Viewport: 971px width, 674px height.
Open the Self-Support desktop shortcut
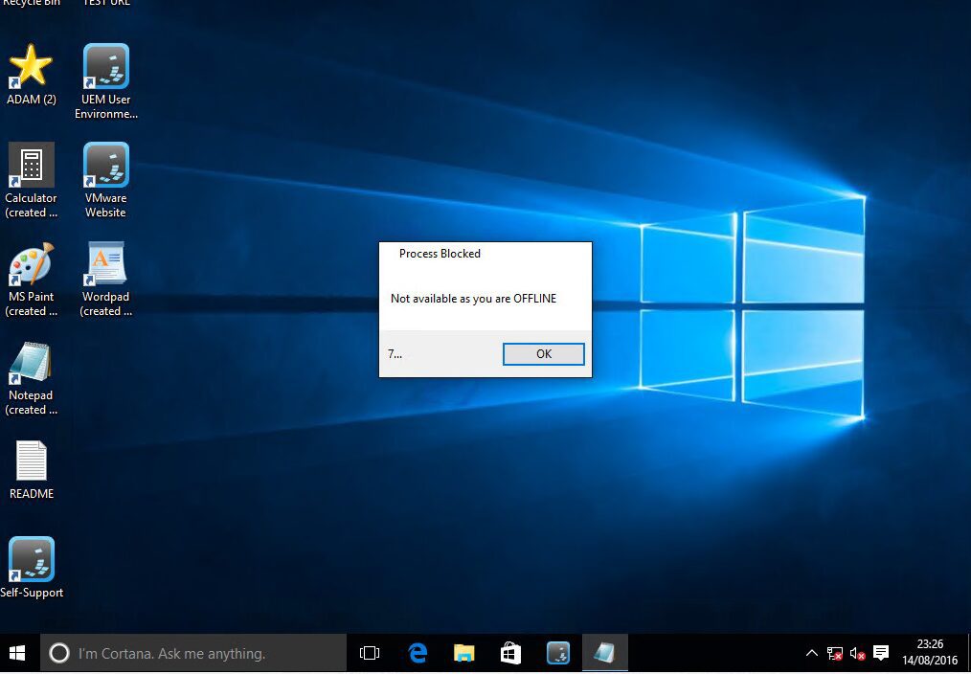[31, 568]
